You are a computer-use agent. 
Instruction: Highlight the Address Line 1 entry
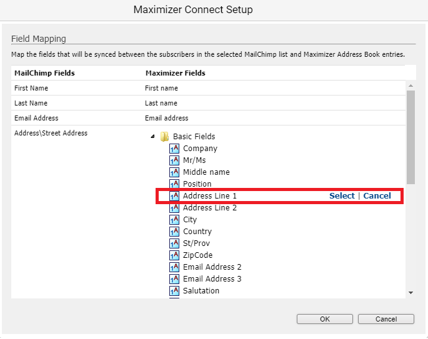[210, 196]
